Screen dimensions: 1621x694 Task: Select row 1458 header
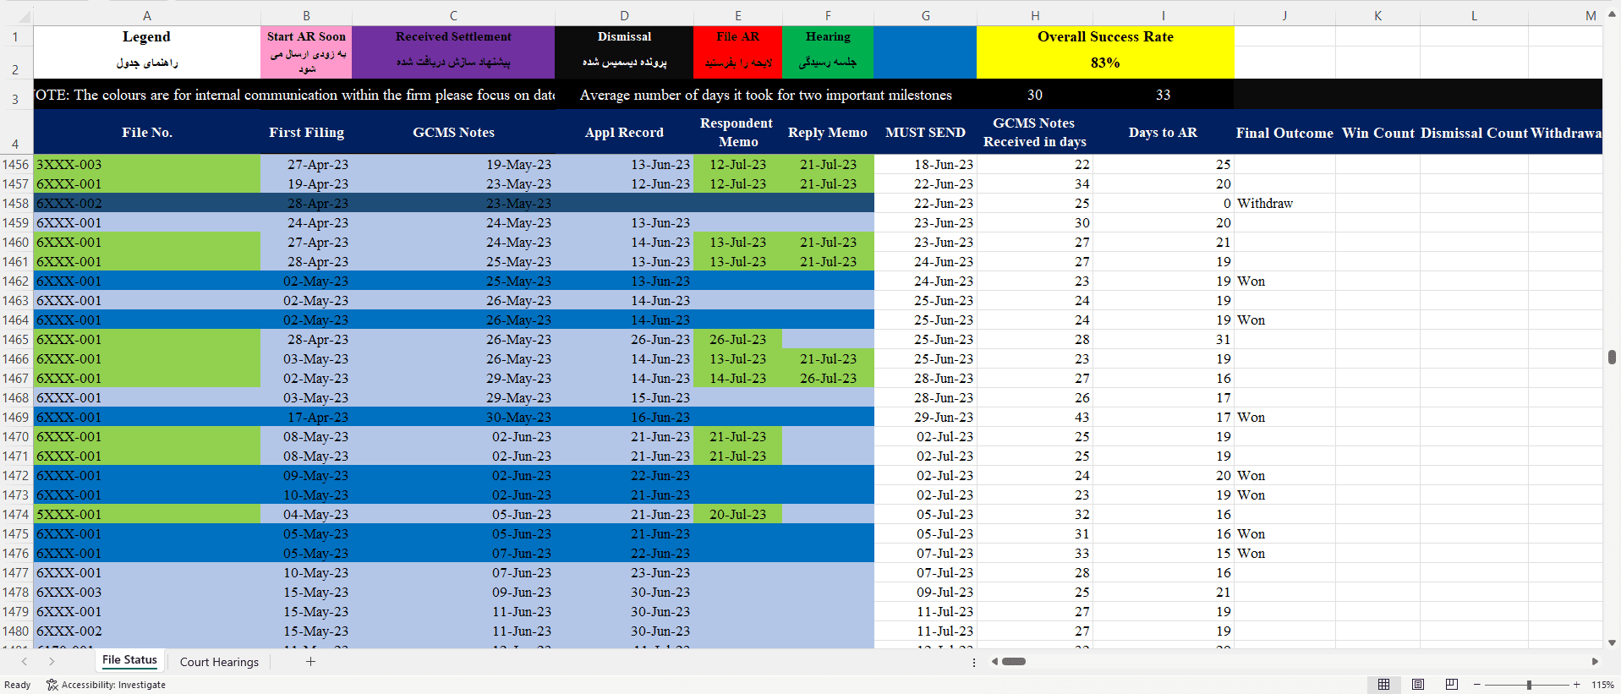[x=16, y=204]
